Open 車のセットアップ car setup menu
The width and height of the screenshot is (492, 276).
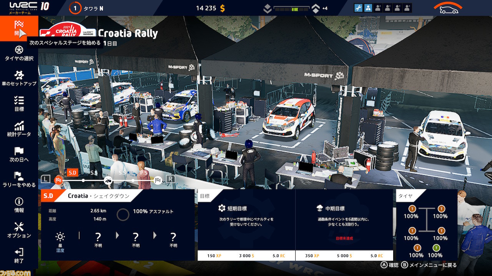19,79
